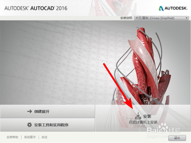Screen dimensions: 191x143
Task: Click the arrow icon beside 创建展开
Action: (x=29, y=111)
